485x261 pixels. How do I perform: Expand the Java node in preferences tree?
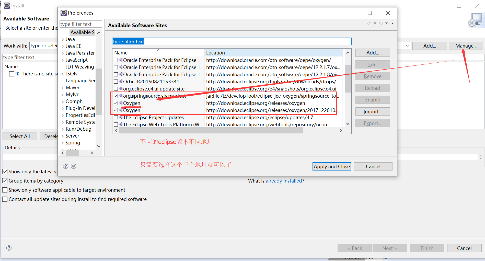coord(63,39)
